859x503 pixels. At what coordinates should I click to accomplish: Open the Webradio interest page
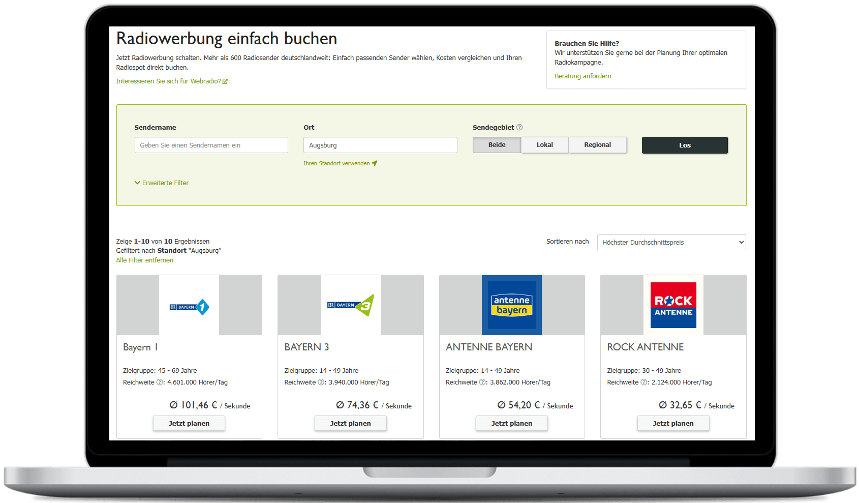(x=168, y=81)
